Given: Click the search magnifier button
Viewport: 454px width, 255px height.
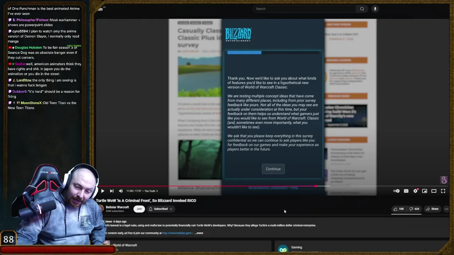Looking at the screenshot, I should coord(362,9).
